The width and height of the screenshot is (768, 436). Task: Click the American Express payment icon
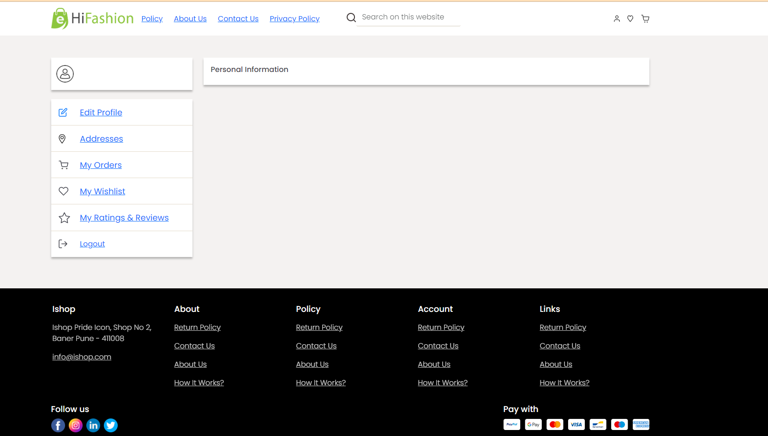(641, 424)
